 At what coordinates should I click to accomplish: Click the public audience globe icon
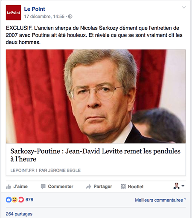point(70,17)
